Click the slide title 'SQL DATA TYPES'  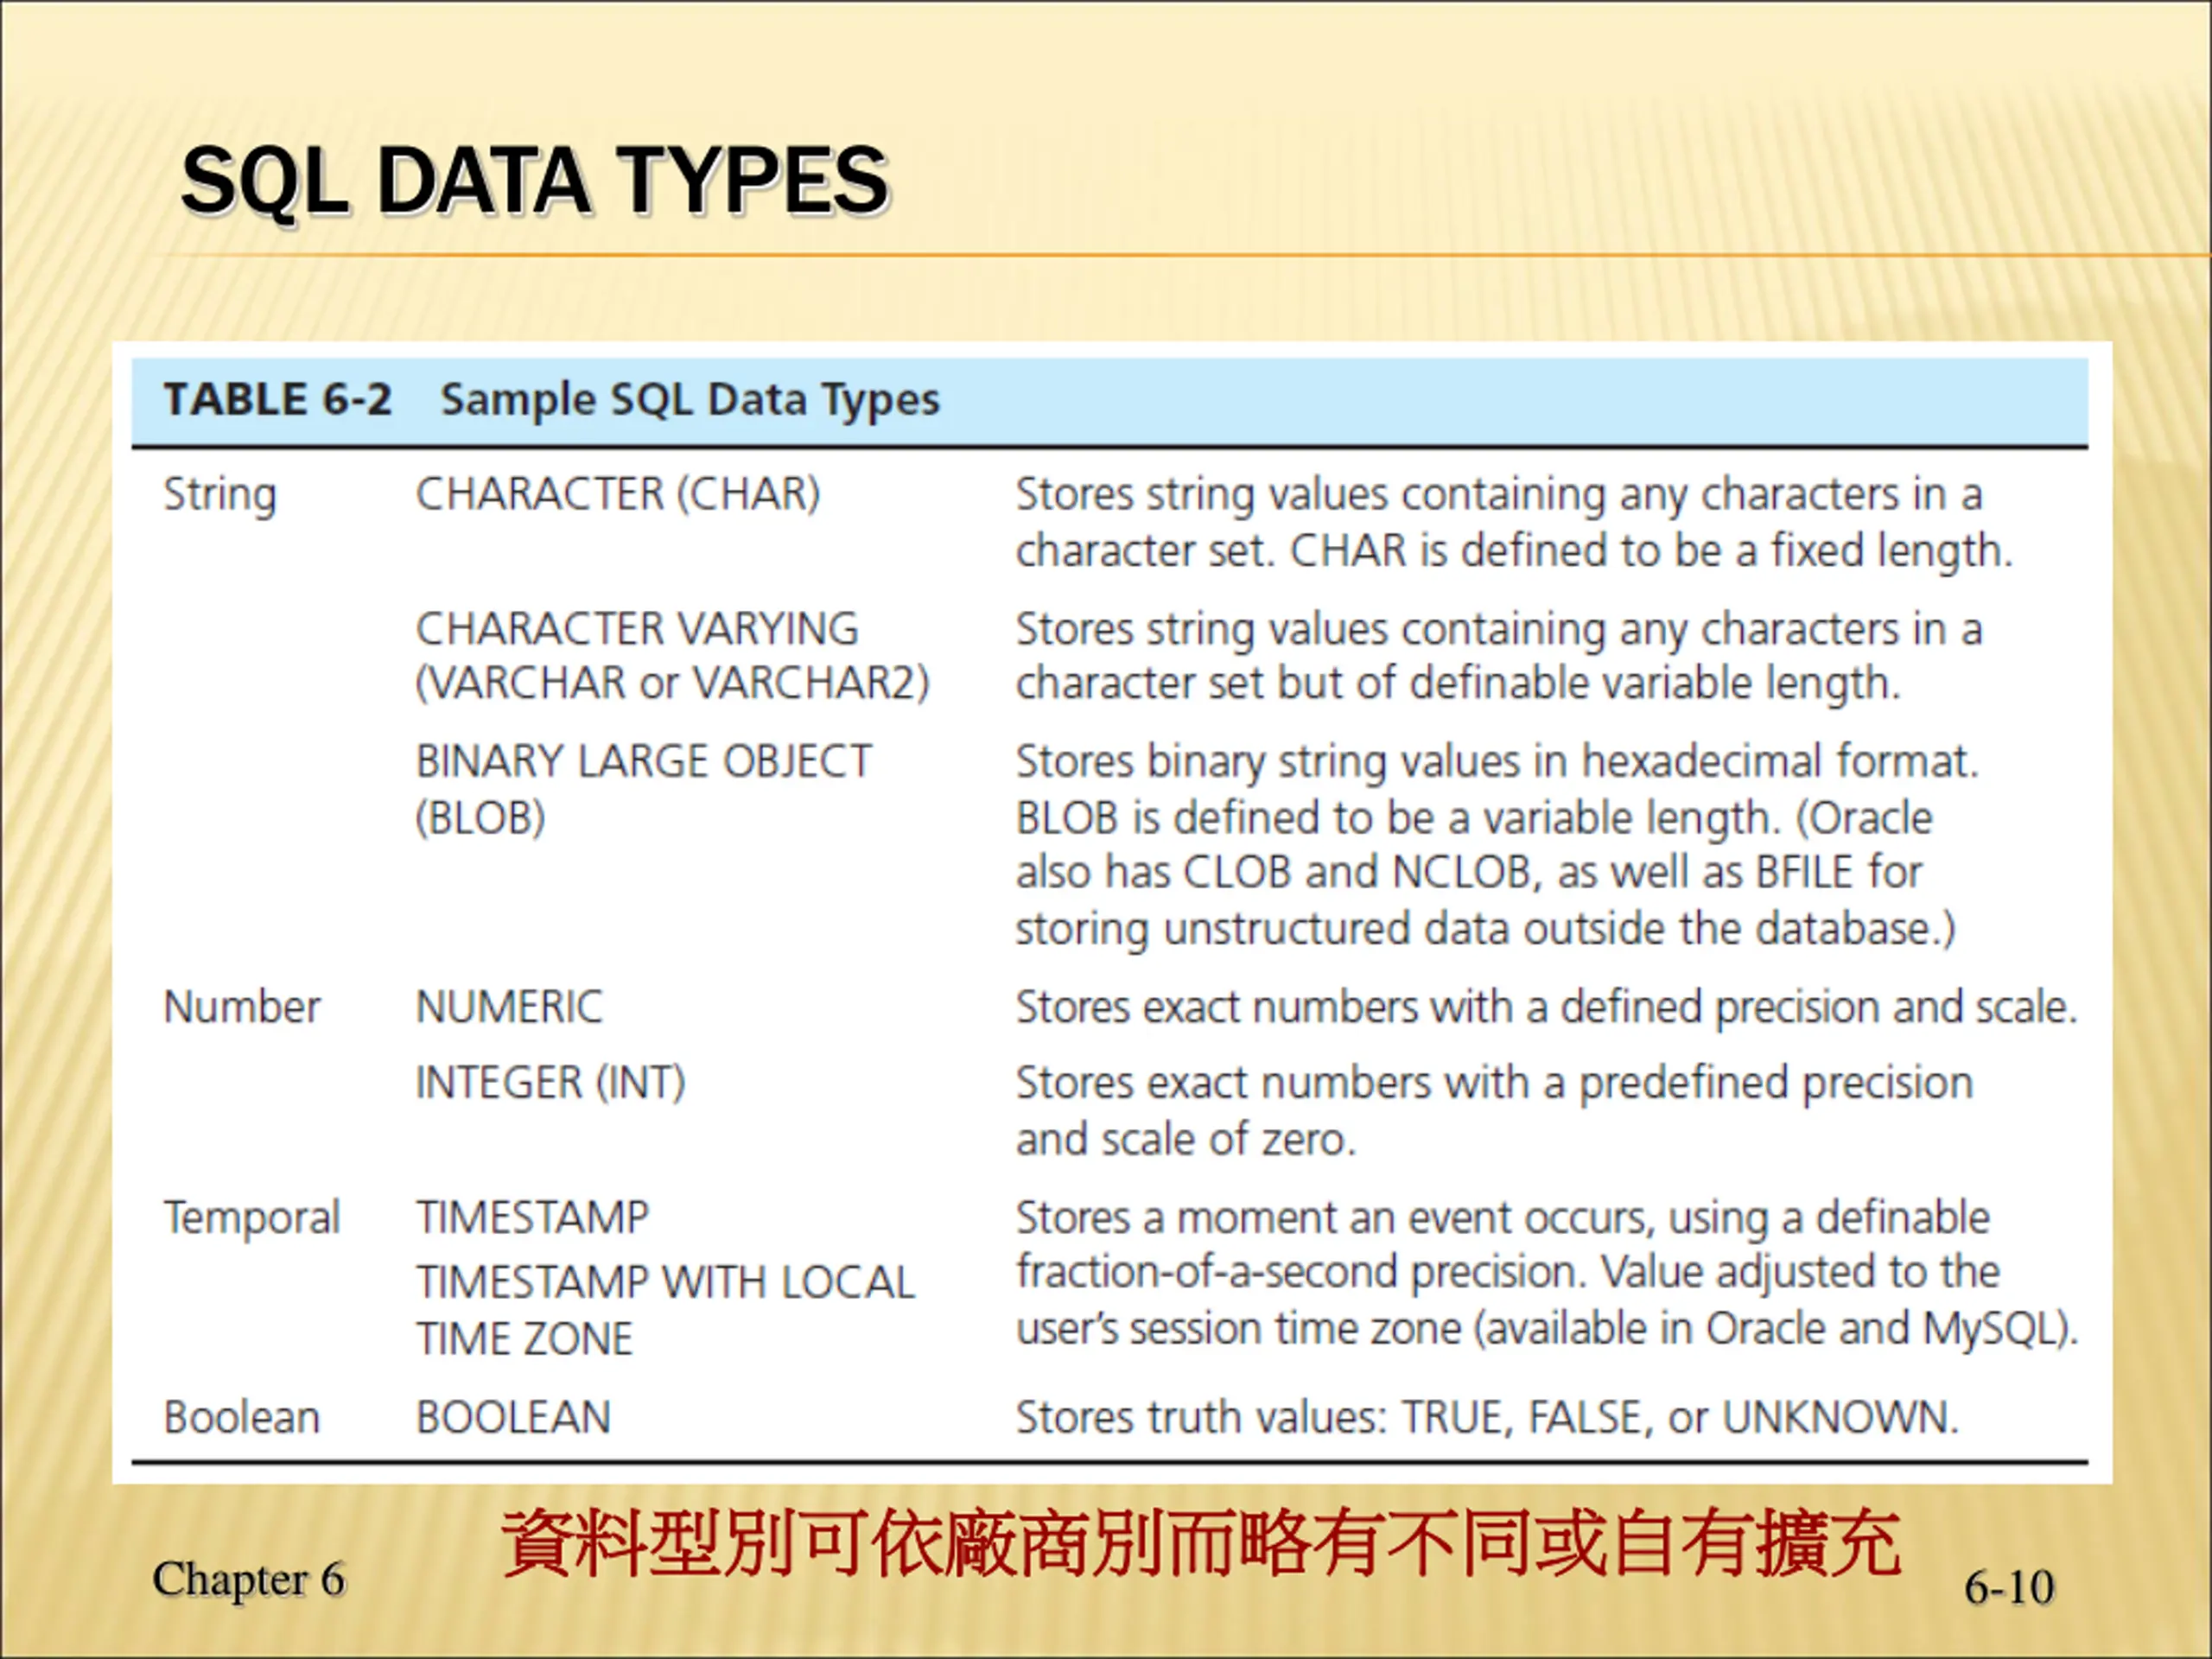tap(535, 182)
